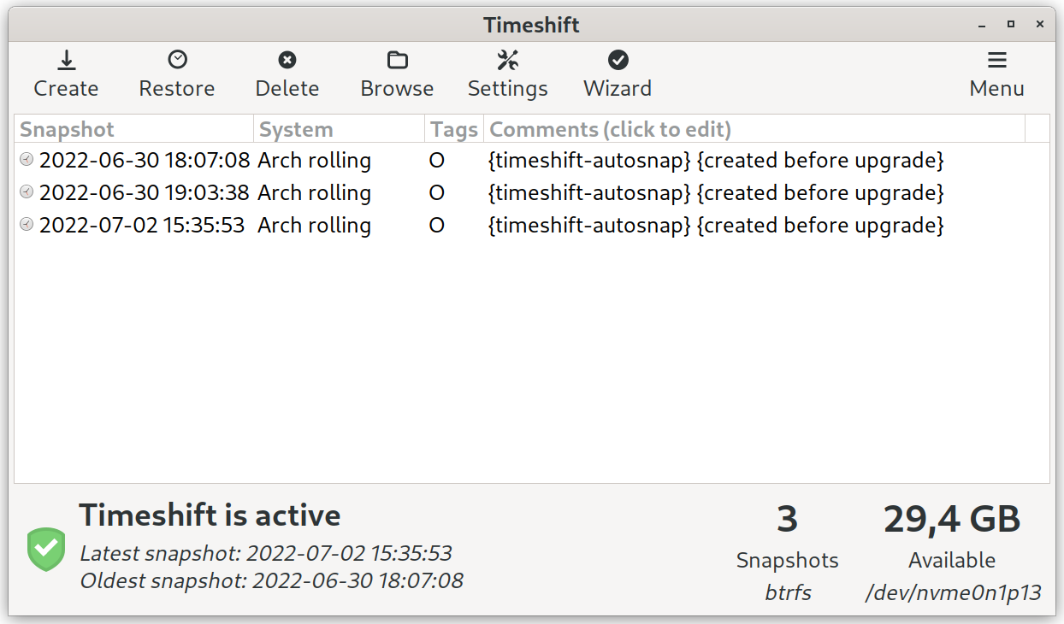The height and width of the screenshot is (624, 1064).
Task: Sort by the Tags column header
Action: (454, 129)
